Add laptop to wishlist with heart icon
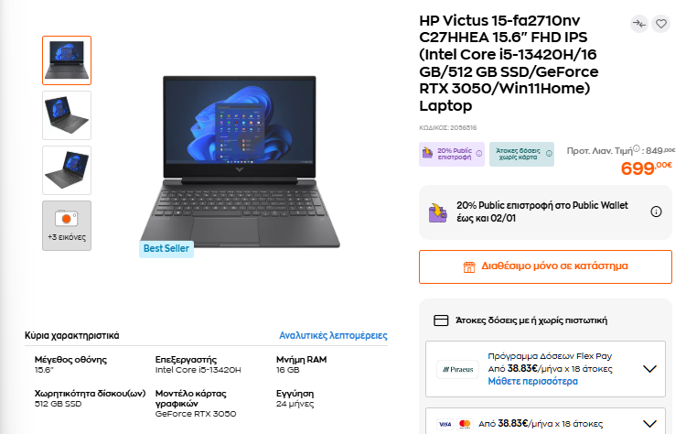The height and width of the screenshot is (434, 686). (x=661, y=24)
